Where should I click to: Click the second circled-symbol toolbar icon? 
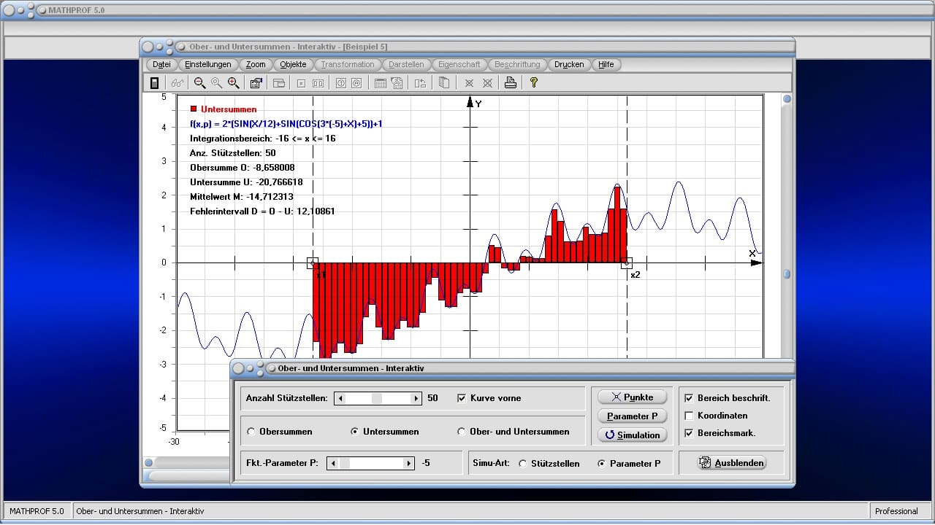coord(356,83)
